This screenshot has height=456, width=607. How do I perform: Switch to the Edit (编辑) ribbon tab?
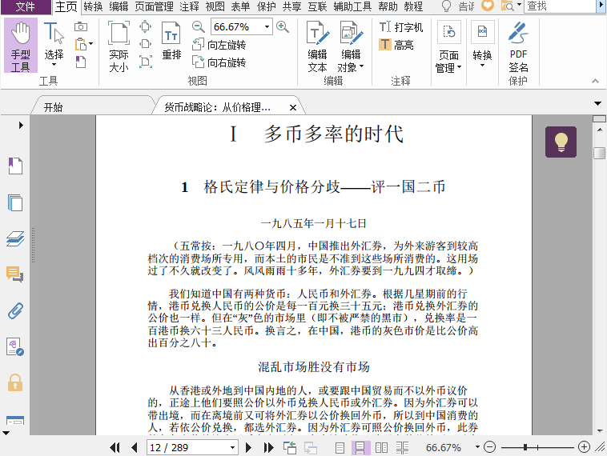click(x=119, y=6)
